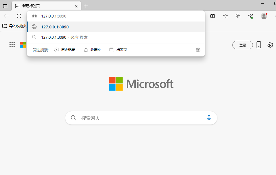Screen dimensions: 276x175
Task: Open the favorites star icon
Action: pyautogui.click(x=225, y=16)
